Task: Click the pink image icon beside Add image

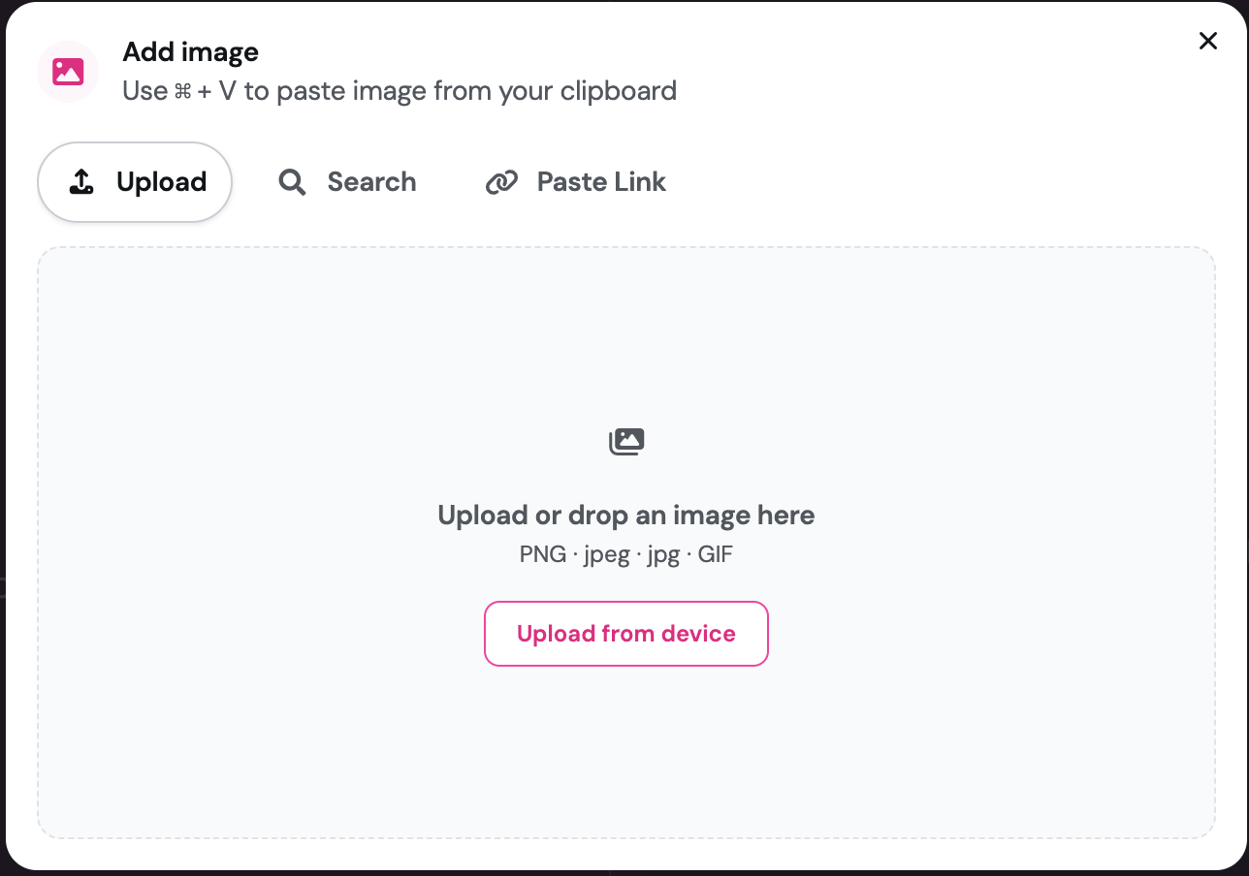Action: coord(68,72)
